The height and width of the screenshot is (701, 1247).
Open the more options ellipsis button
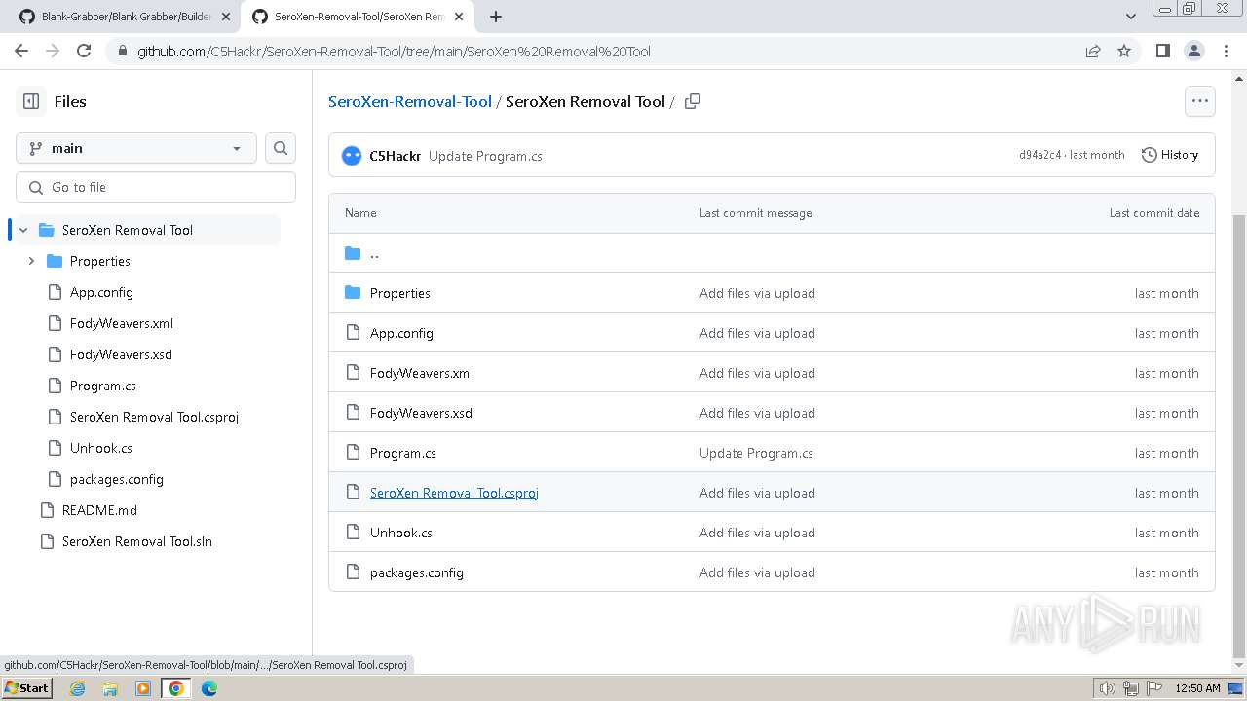point(1200,101)
